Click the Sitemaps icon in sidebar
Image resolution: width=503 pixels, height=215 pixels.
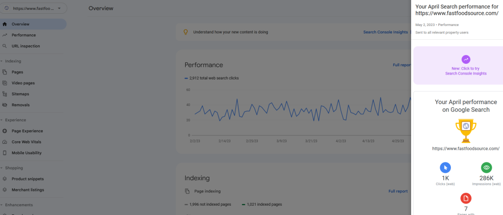point(5,94)
